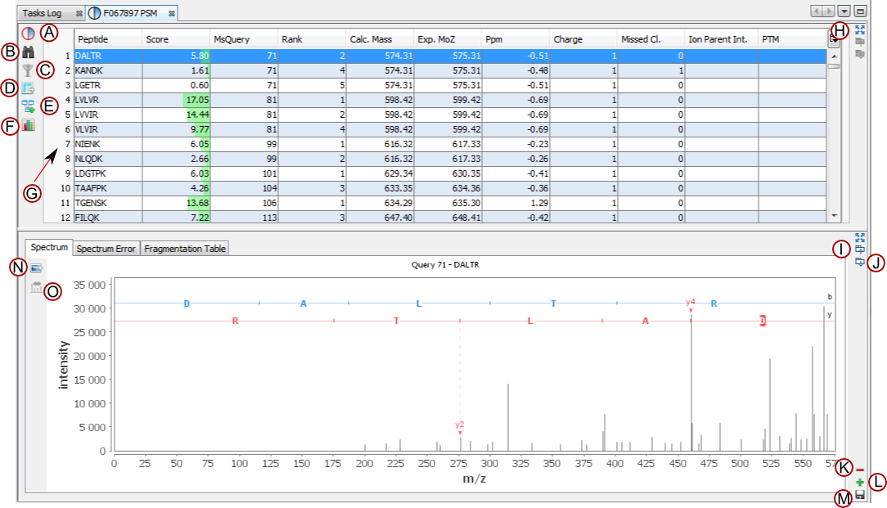This screenshot has height=508, width=887.
Task: Switch to the Spectrum Error tab
Action: pos(106,249)
